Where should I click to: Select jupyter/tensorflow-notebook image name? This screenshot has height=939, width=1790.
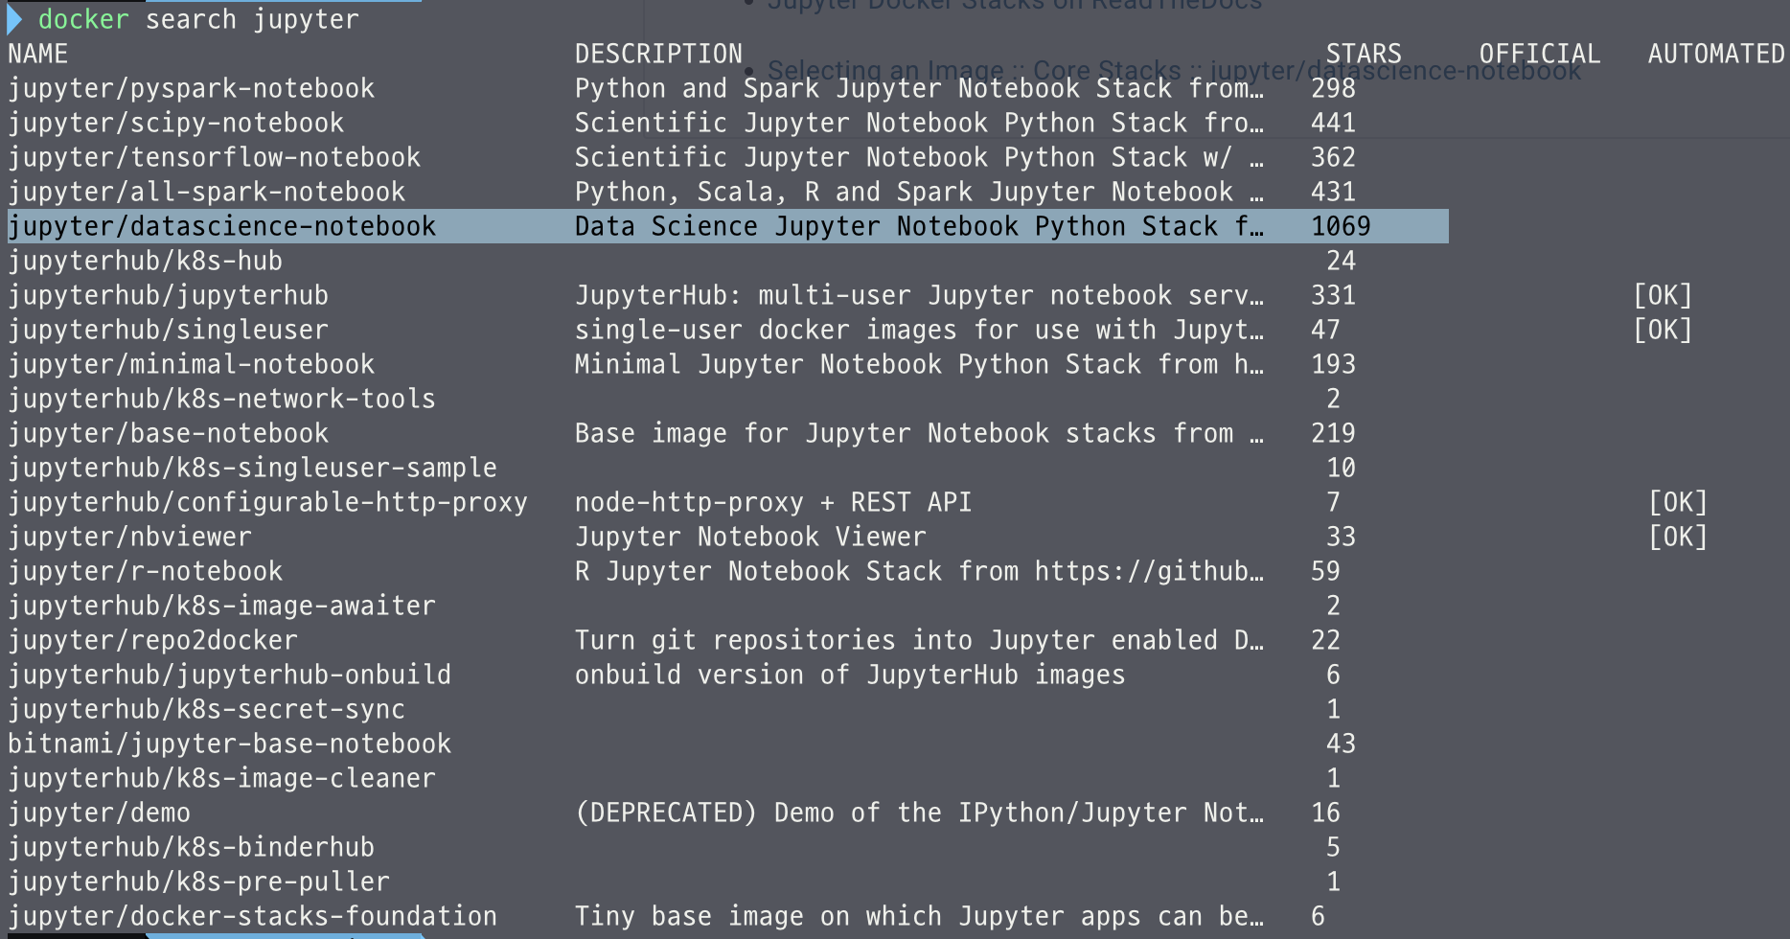coord(214,157)
